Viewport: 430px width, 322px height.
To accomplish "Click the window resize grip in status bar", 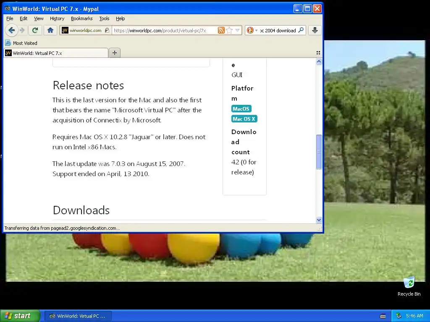I will [x=320, y=229].
